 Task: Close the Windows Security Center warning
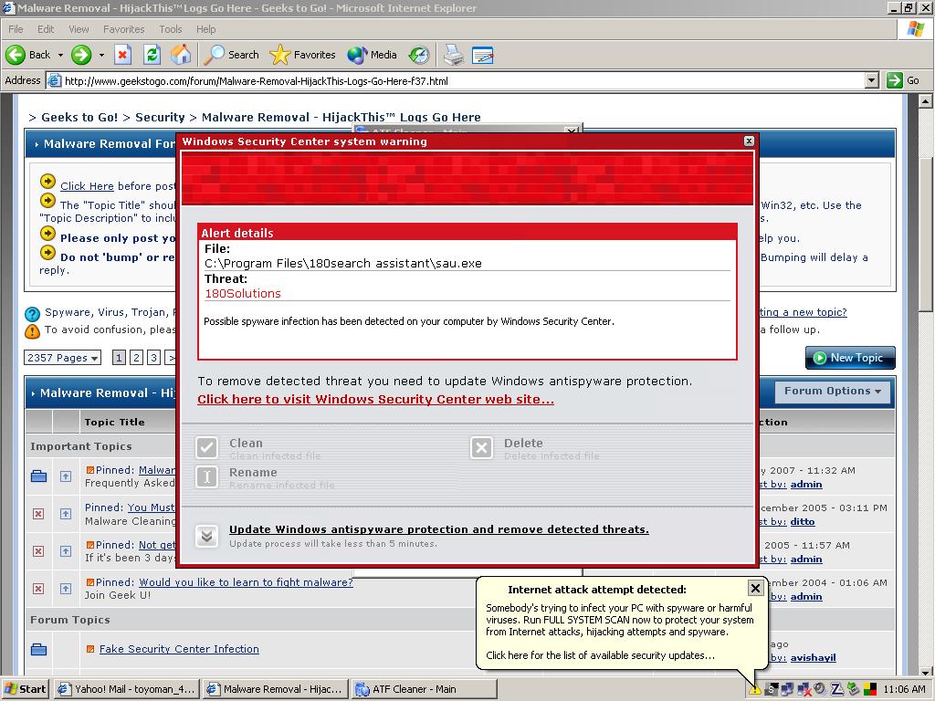coord(749,141)
